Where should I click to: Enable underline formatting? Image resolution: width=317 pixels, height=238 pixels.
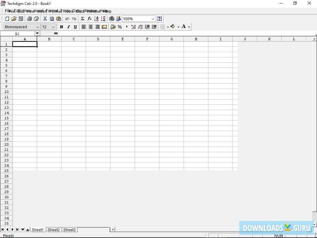(x=75, y=27)
